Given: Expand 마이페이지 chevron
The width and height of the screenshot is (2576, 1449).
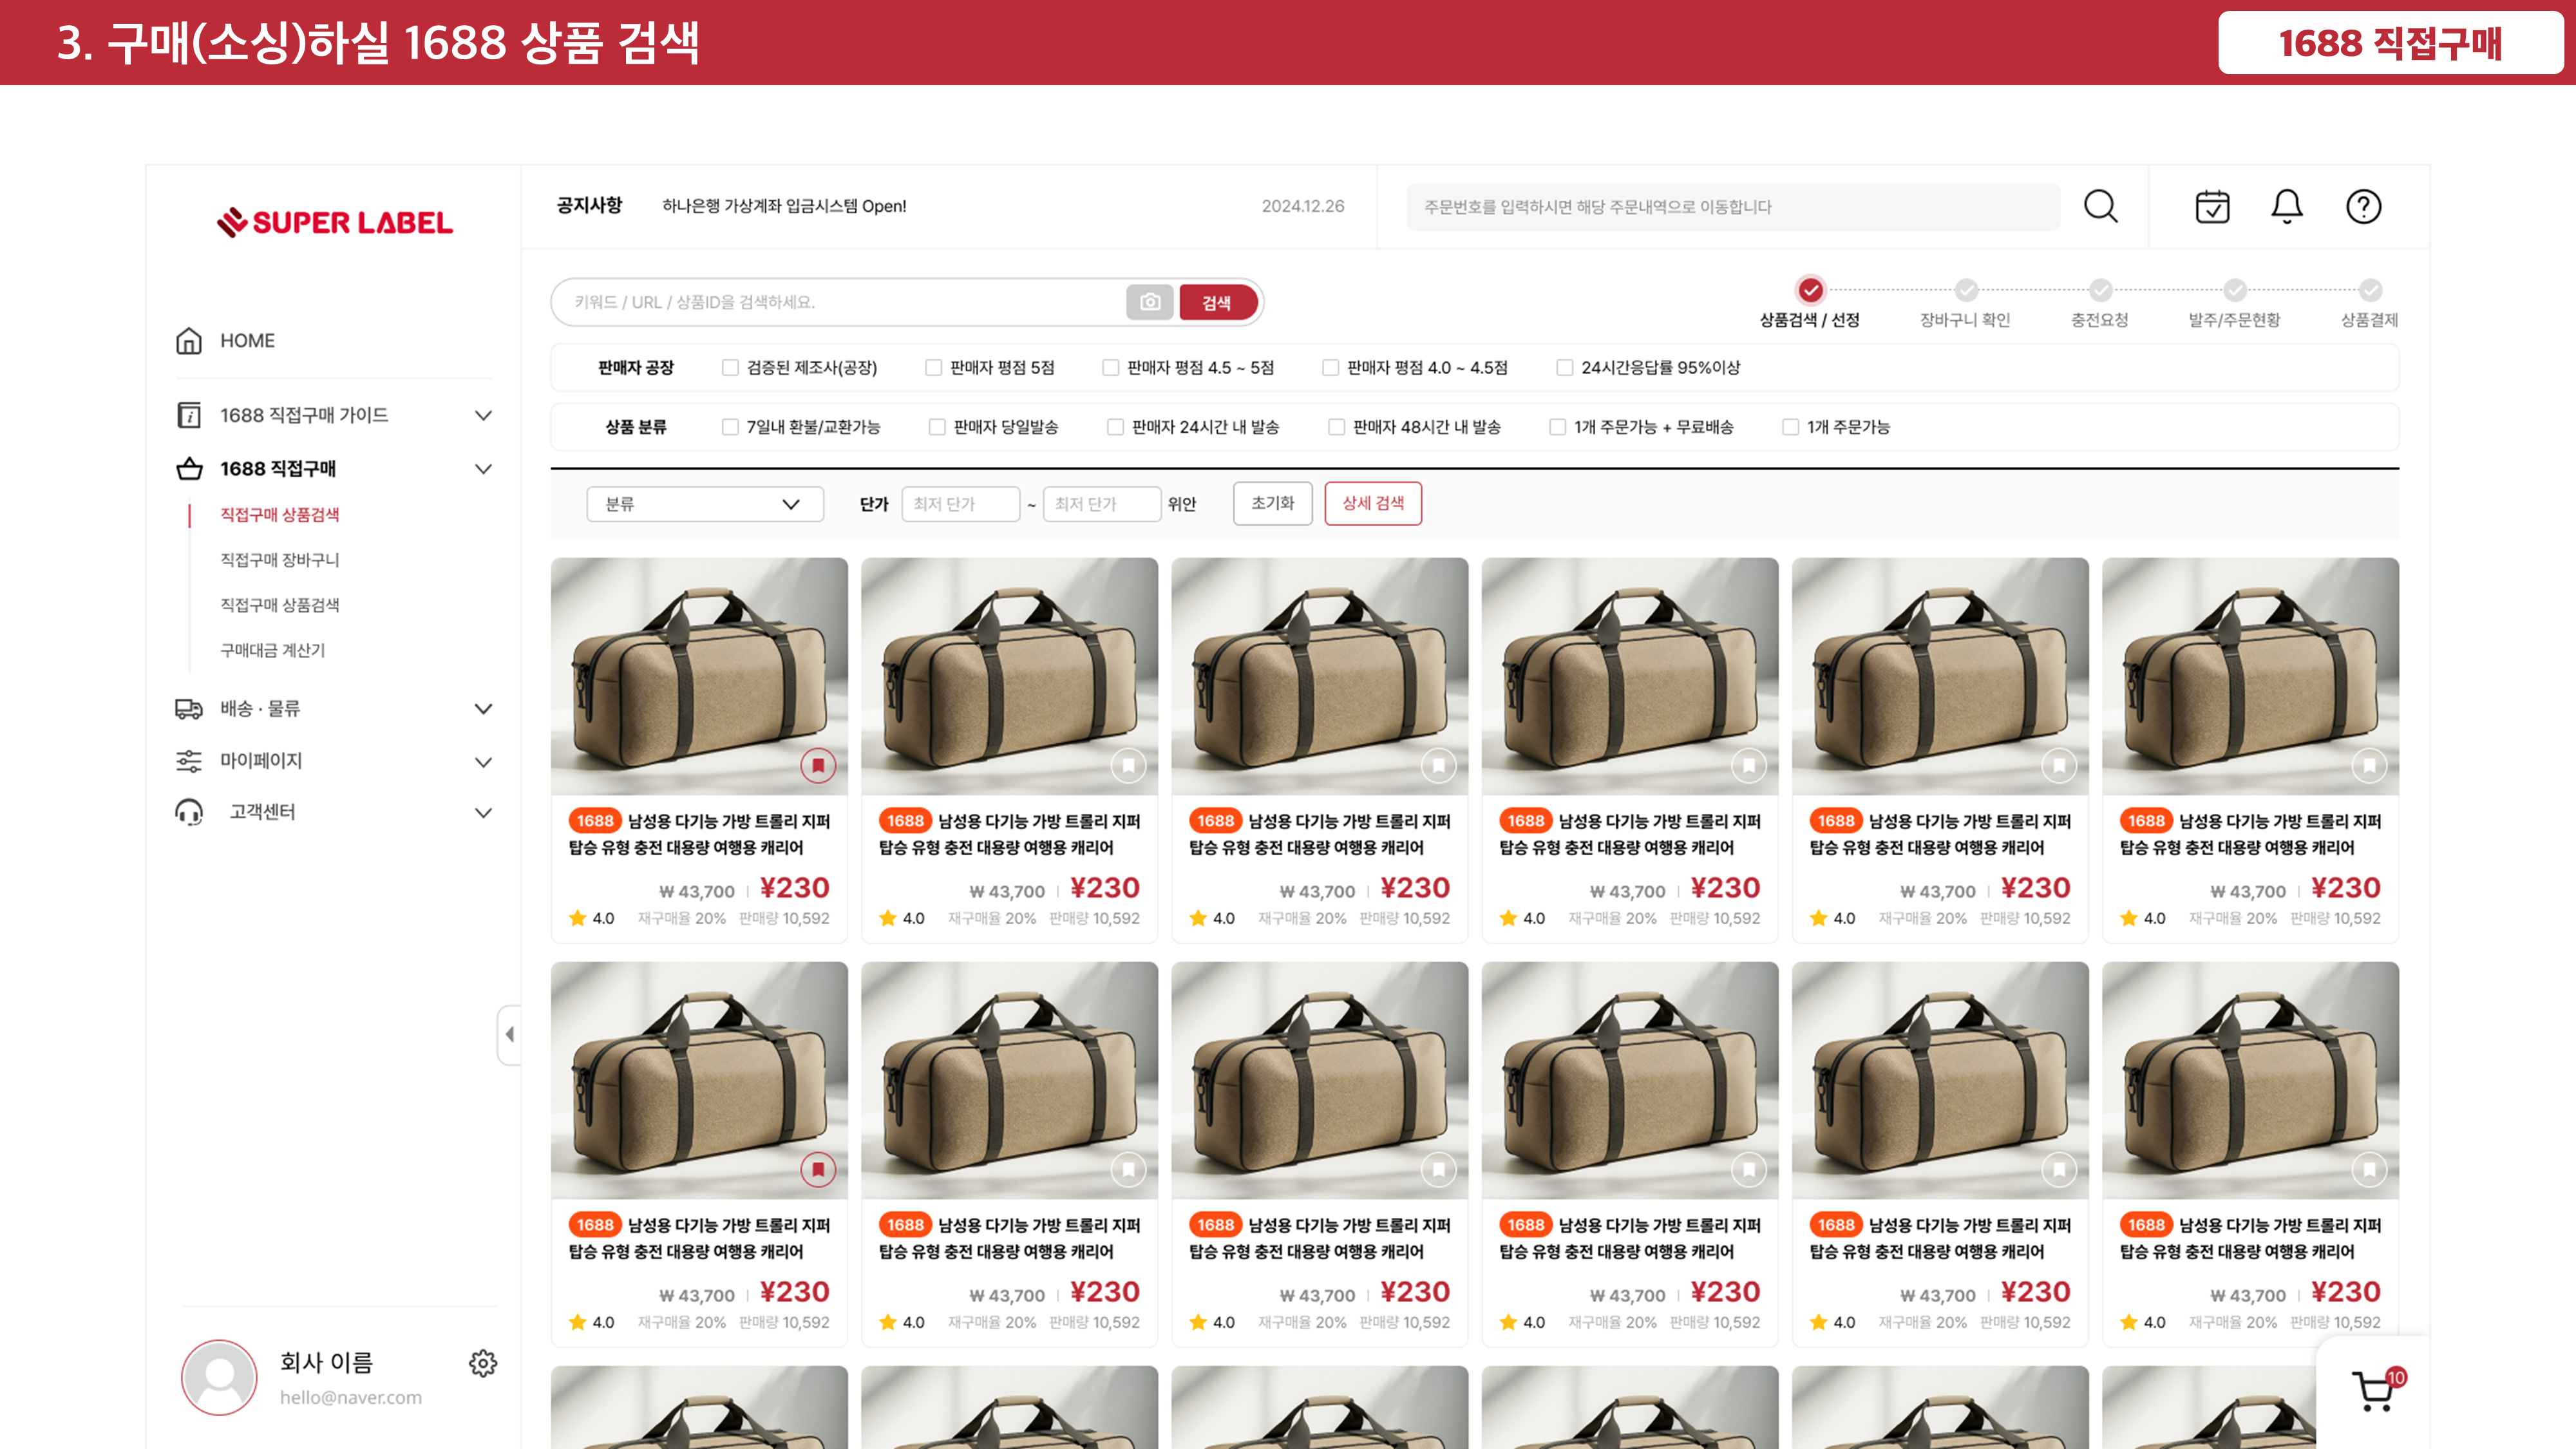Looking at the screenshot, I should [483, 762].
